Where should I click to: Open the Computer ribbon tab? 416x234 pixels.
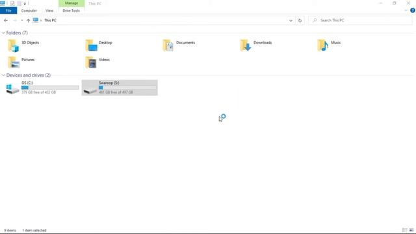point(29,10)
